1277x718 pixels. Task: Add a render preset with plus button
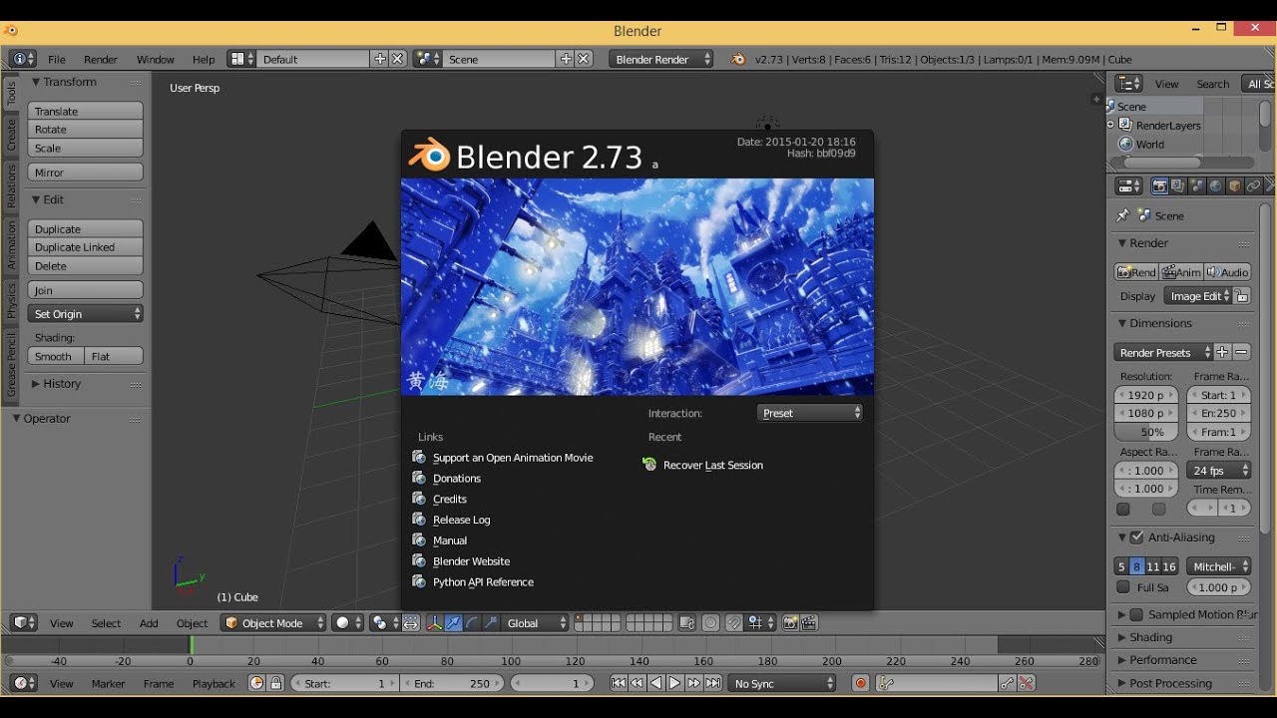(1222, 352)
